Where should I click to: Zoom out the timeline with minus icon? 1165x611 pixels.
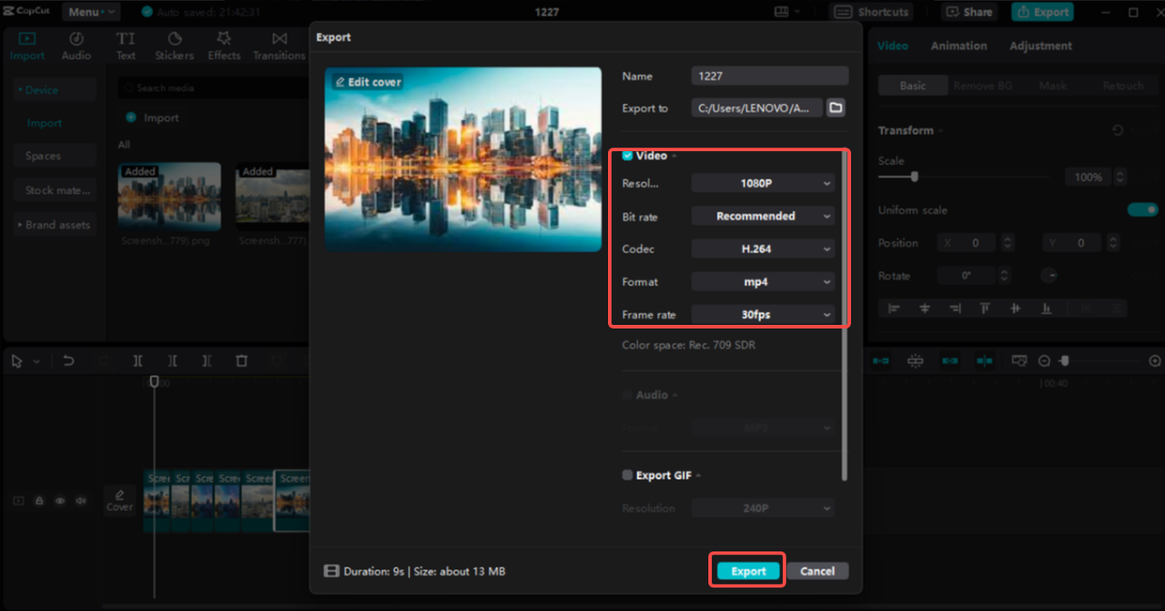pos(1044,362)
